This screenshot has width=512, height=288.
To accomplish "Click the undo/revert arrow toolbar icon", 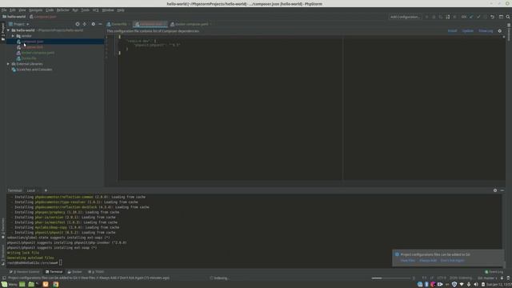I will pyautogui.click(x=492, y=17).
